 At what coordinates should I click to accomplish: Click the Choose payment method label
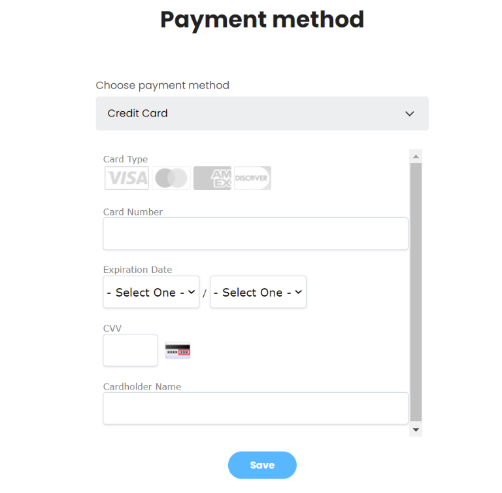(163, 85)
